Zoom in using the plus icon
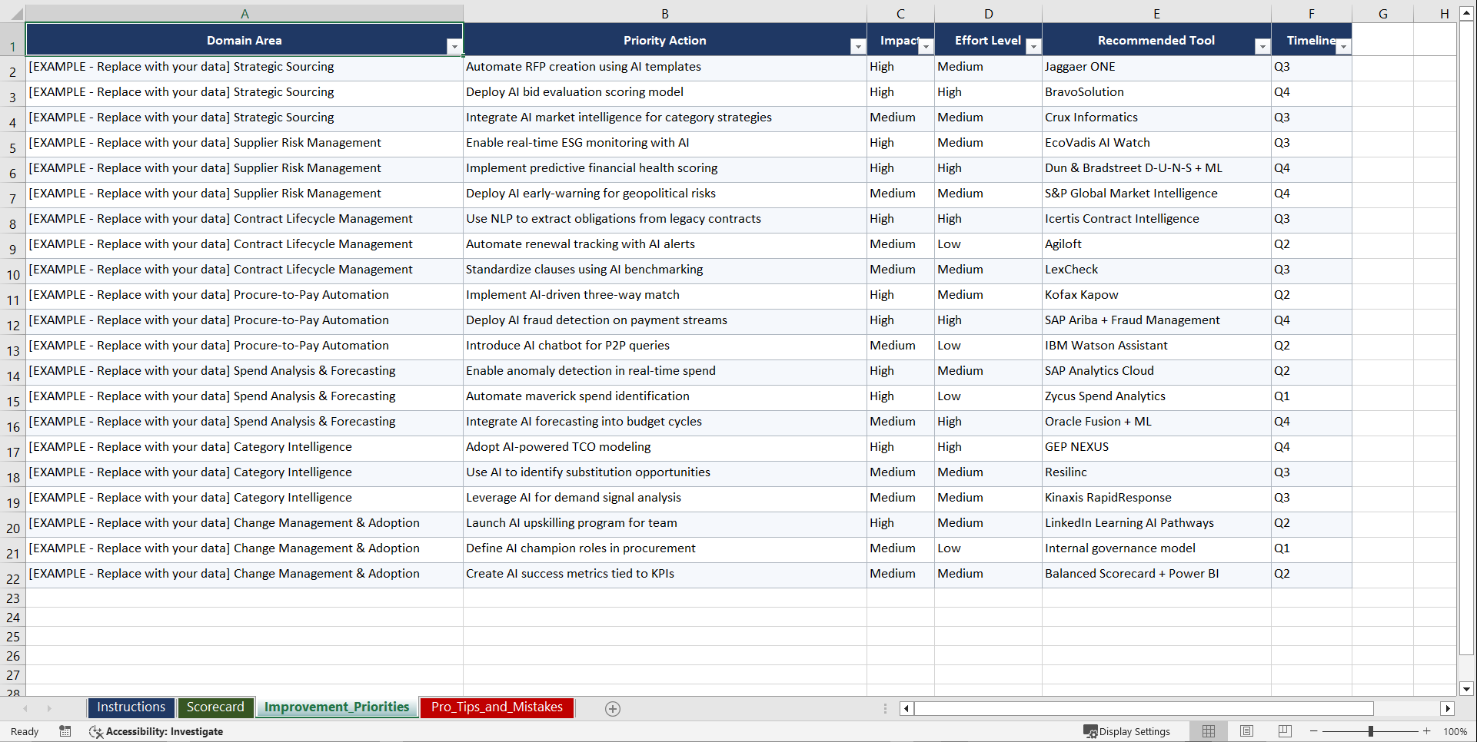1477x742 pixels. click(1426, 731)
